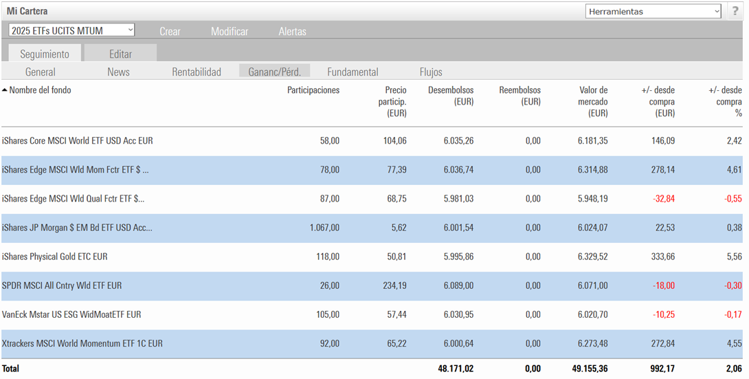This screenshot has width=749, height=379.
Task: Sort by the Nombre del fondo column header
Action: (x=40, y=90)
